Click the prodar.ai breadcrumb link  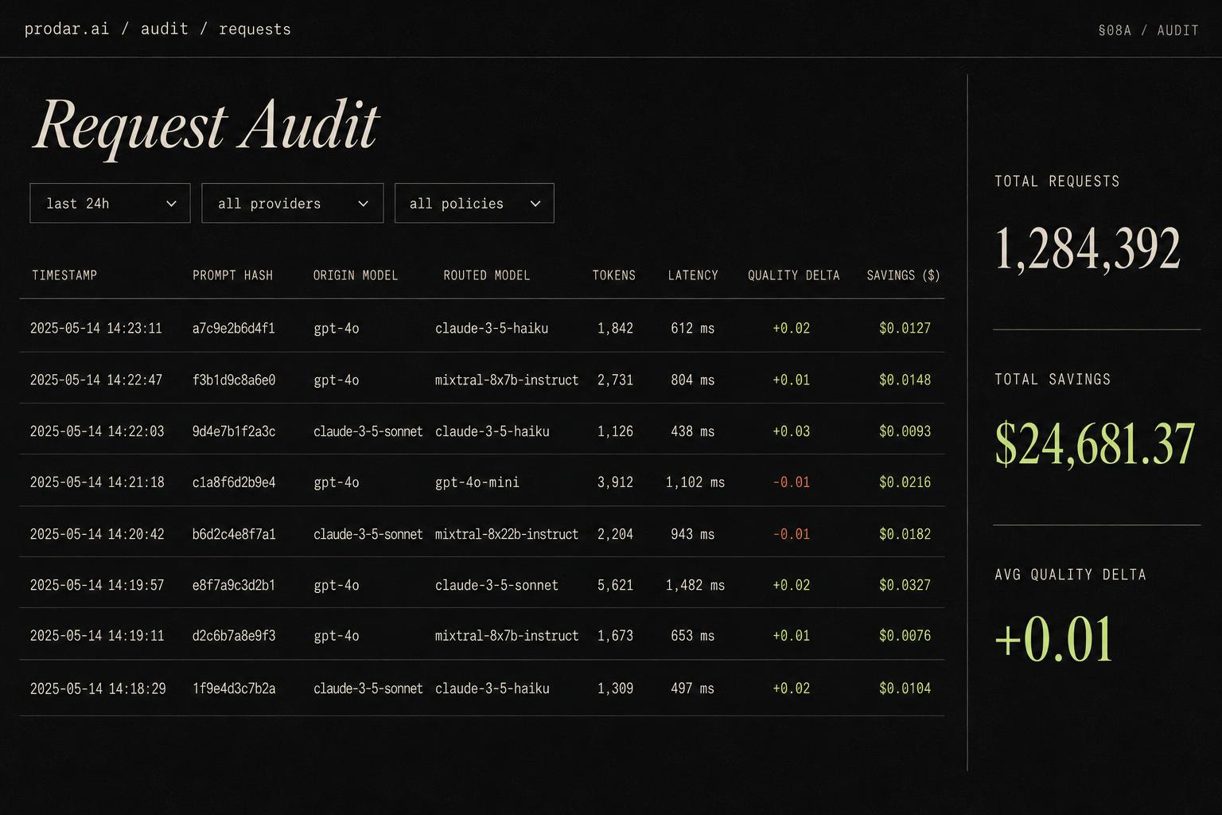click(66, 29)
